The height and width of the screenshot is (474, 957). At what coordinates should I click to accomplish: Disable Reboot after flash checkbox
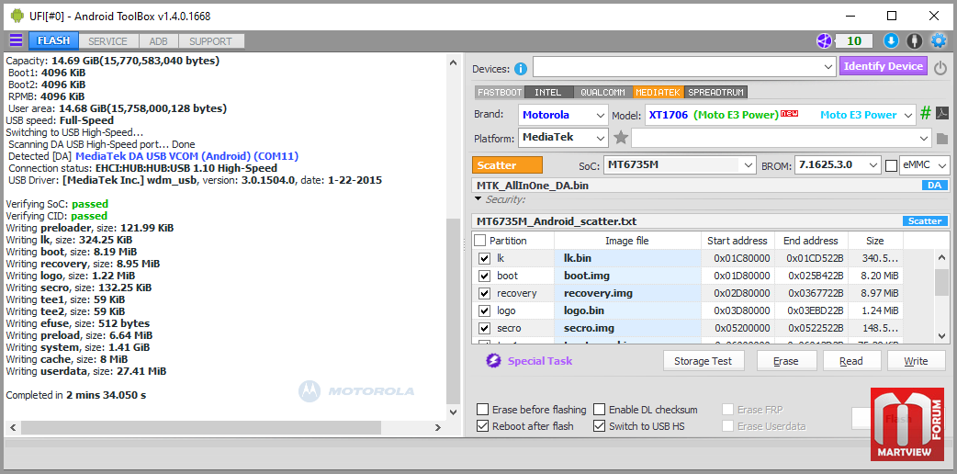pyautogui.click(x=483, y=425)
